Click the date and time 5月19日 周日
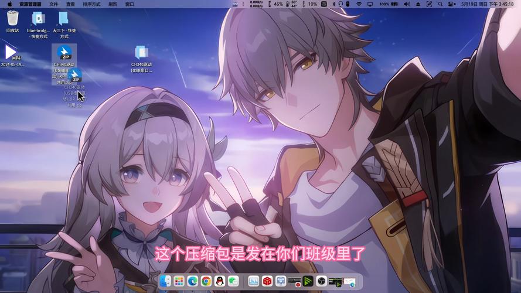This screenshot has height=293, width=521. (x=488, y=4)
